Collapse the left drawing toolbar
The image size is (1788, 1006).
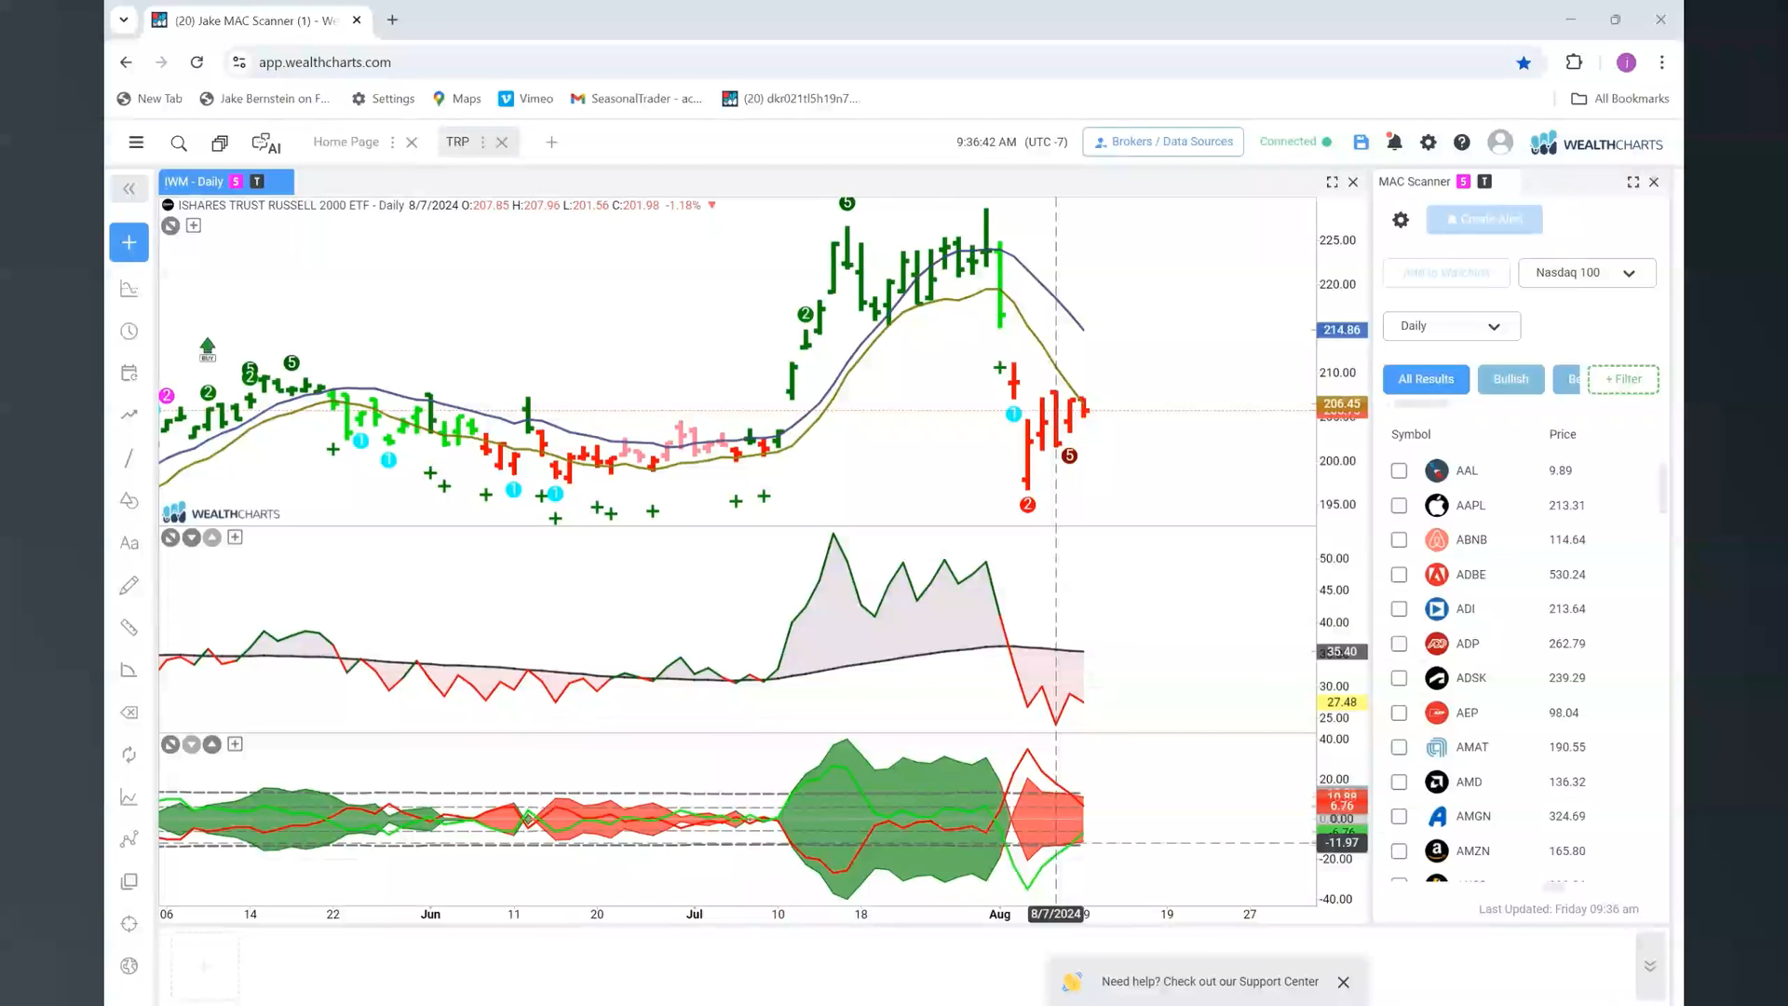coord(129,189)
